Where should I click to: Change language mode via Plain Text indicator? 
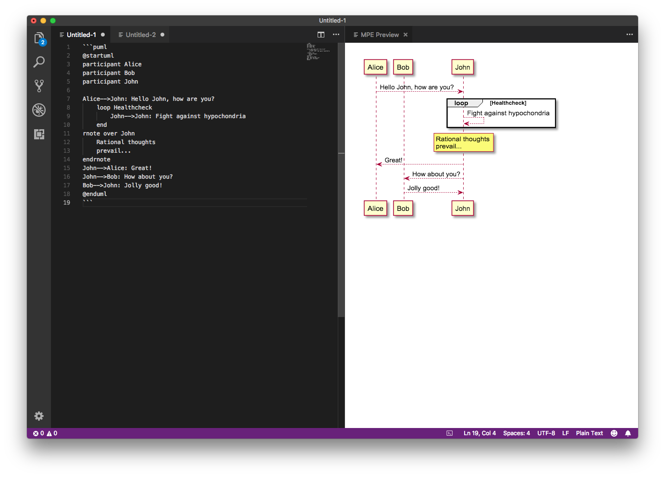(x=589, y=433)
